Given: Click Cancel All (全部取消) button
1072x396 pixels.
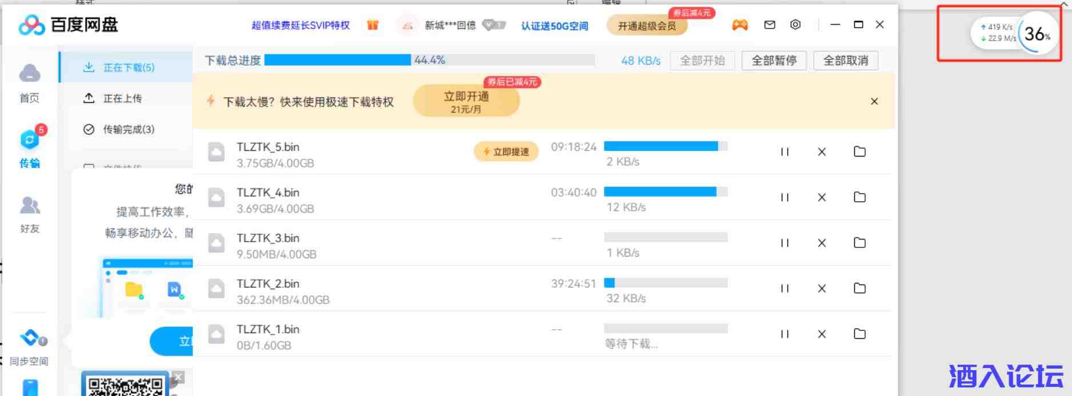Looking at the screenshot, I should coord(845,61).
